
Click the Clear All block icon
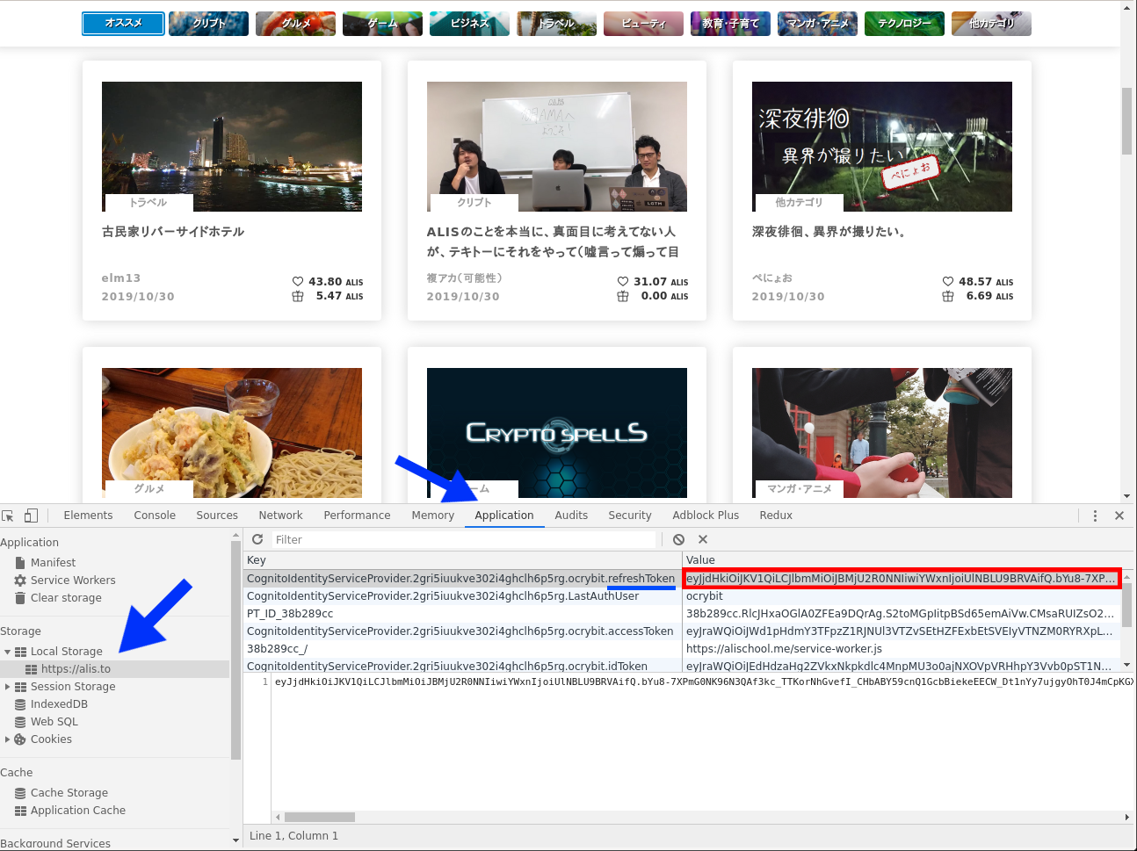(678, 539)
